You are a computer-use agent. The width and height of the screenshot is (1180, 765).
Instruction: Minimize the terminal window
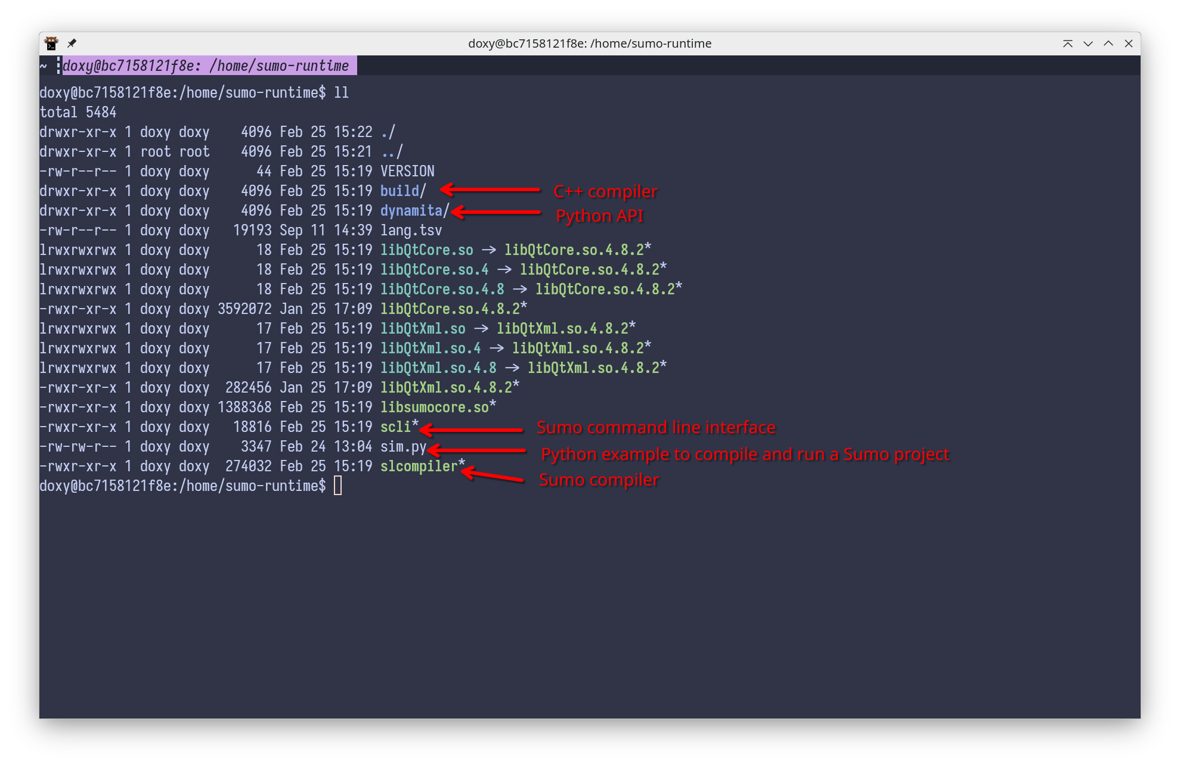(1088, 43)
